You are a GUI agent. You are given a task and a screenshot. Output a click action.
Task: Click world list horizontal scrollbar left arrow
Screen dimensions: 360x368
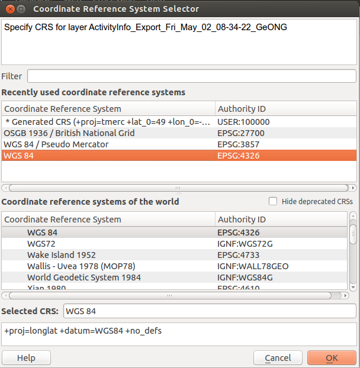click(x=6, y=295)
